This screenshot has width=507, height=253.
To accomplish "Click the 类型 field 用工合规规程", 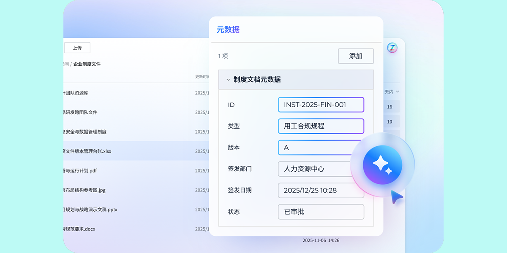I will [x=321, y=126].
